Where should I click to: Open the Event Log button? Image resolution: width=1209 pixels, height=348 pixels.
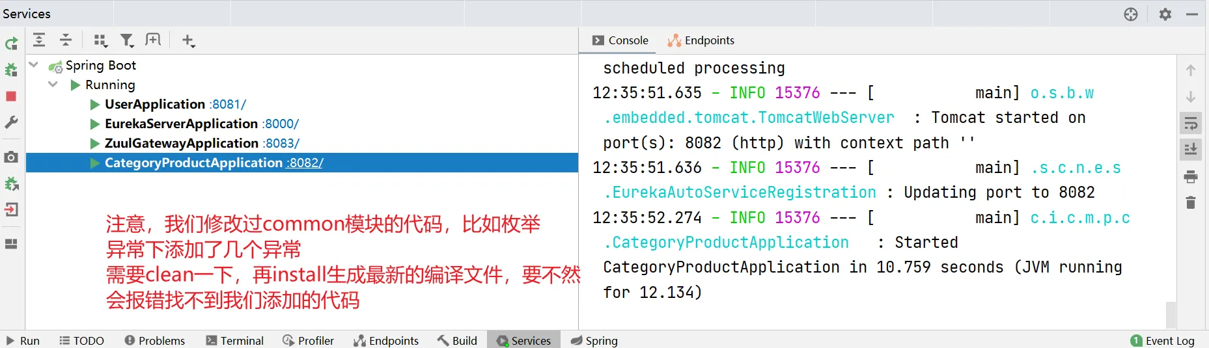coord(1163,340)
